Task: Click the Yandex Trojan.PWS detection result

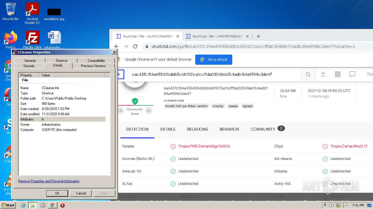Action: coord(204,146)
